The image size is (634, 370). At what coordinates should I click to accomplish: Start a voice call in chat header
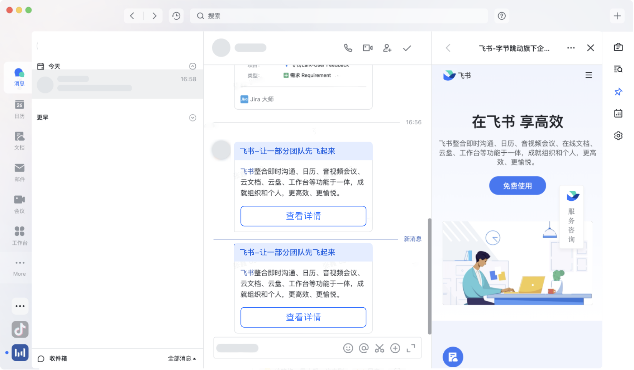pos(348,48)
